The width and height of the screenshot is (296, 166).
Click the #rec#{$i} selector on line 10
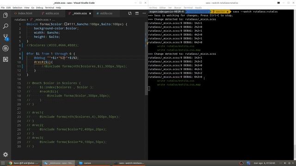(43, 62)
